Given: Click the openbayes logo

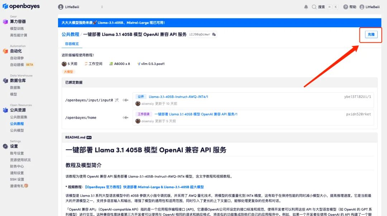Looking at the screenshot, I should point(21,6).
